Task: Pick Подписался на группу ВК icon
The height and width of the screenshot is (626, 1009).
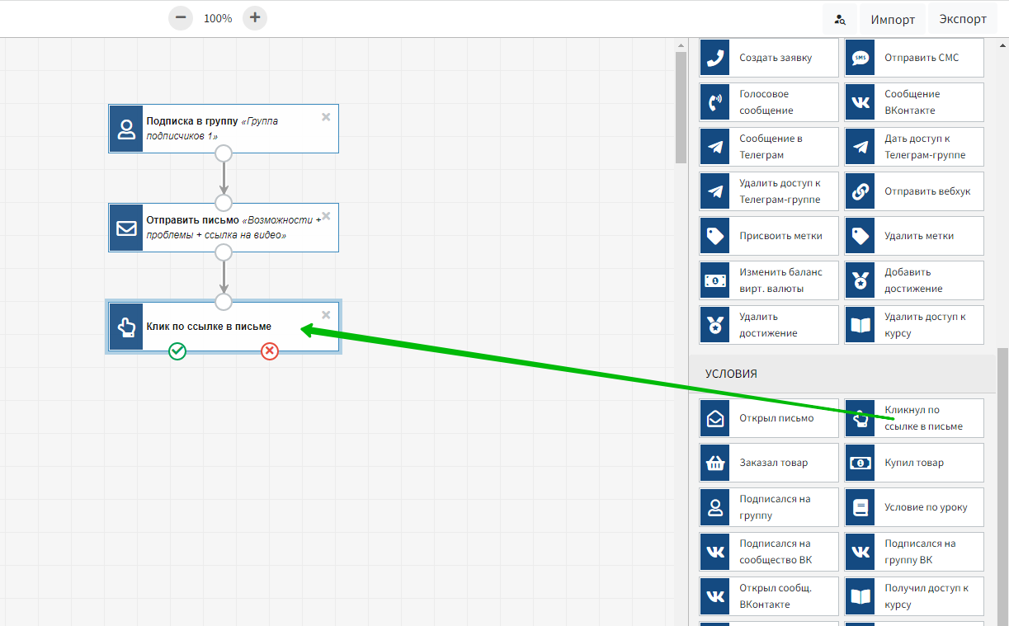Action: (x=860, y=552)
